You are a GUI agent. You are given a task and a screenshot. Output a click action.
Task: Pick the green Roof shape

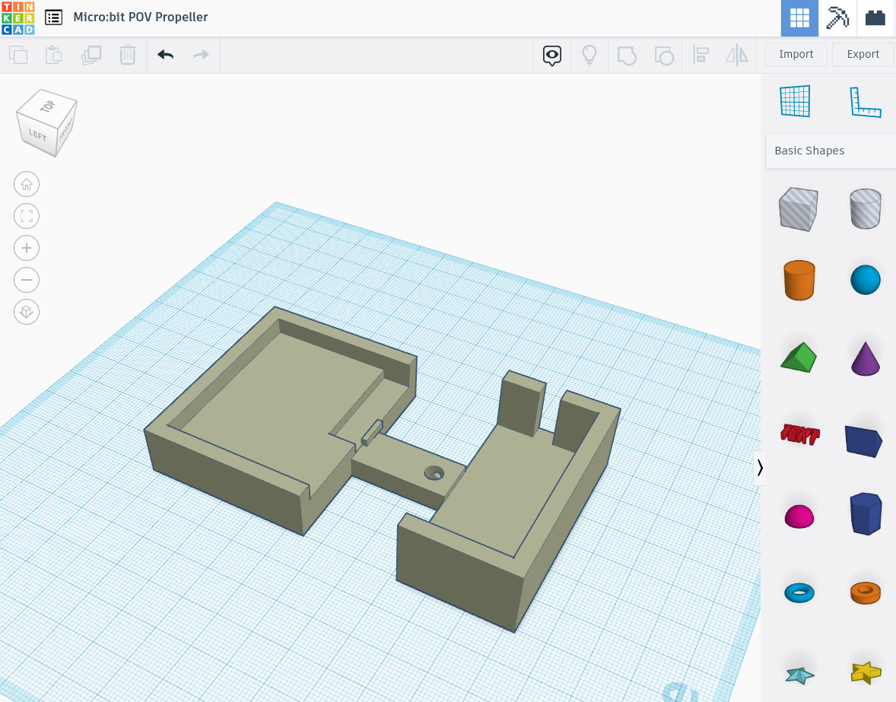[x=799, y=357]
